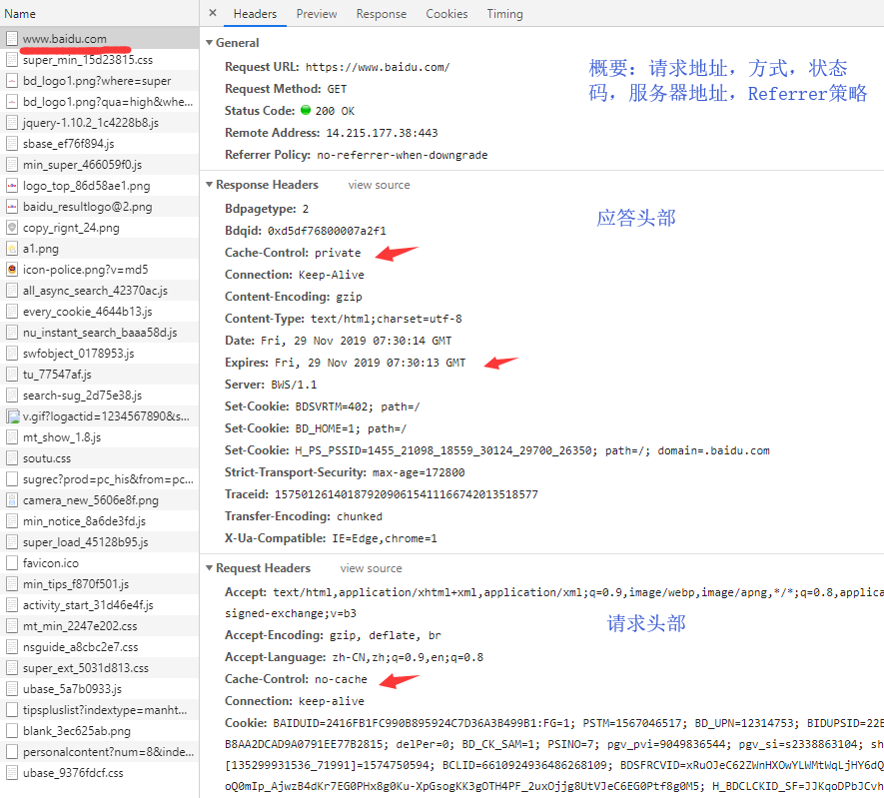
Task: Click the red badge icon beside icon-police.png
Action: pos(14,269)
